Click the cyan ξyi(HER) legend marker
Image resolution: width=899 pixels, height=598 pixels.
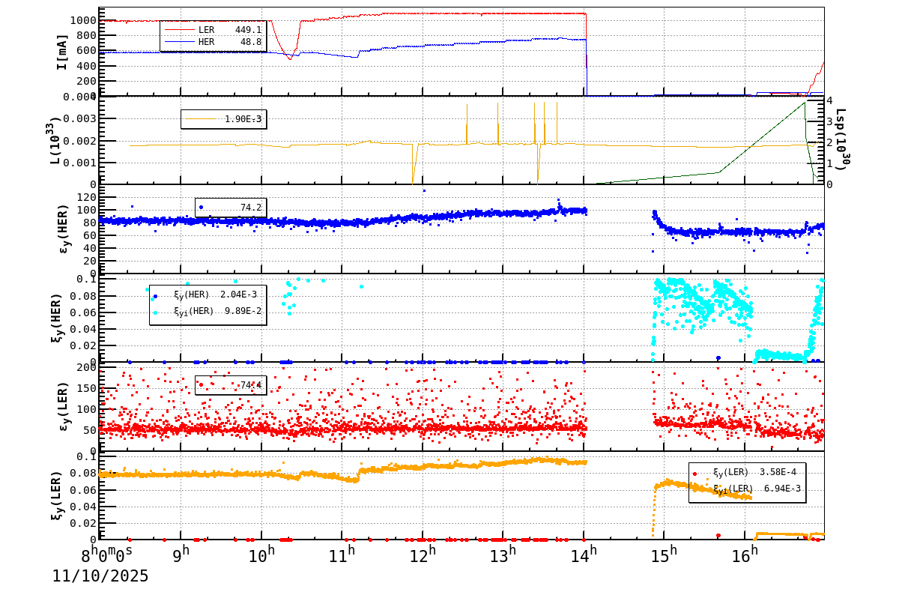(x=155, y=312)
